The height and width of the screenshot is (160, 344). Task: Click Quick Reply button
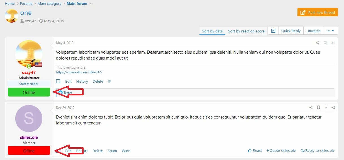[291, 31]
